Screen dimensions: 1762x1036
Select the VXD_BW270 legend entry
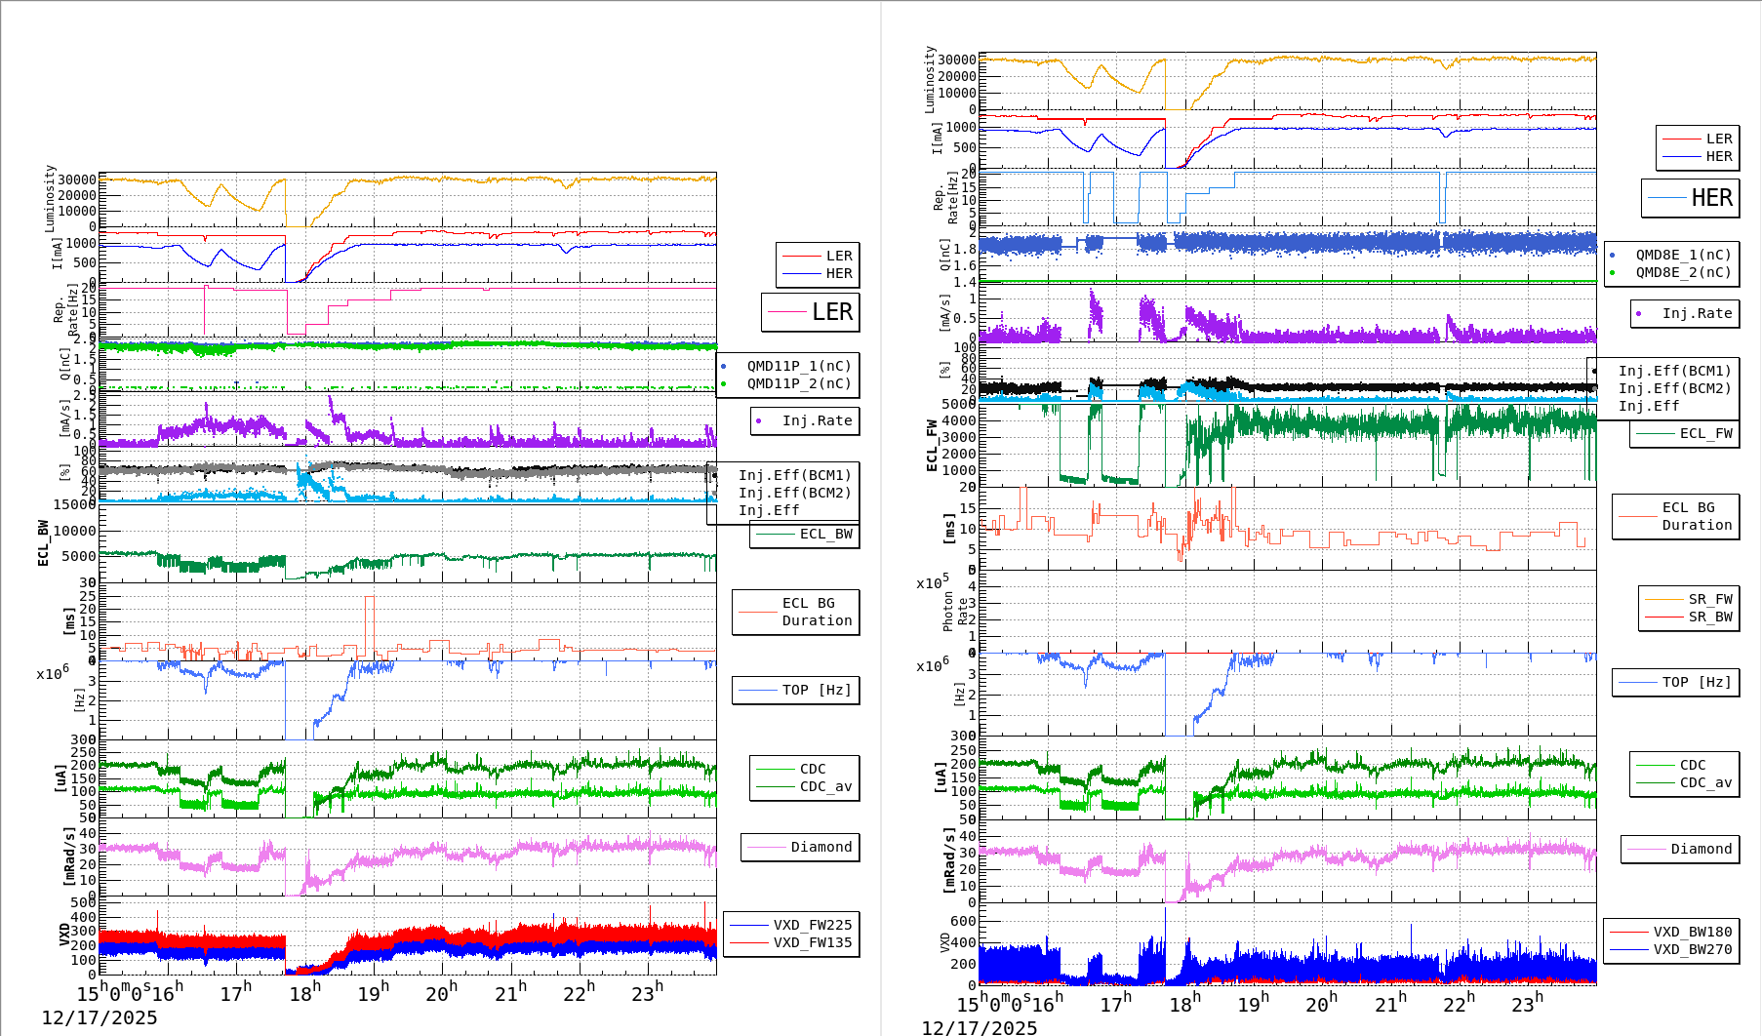pyautogui.click(x=1692, y=949)
